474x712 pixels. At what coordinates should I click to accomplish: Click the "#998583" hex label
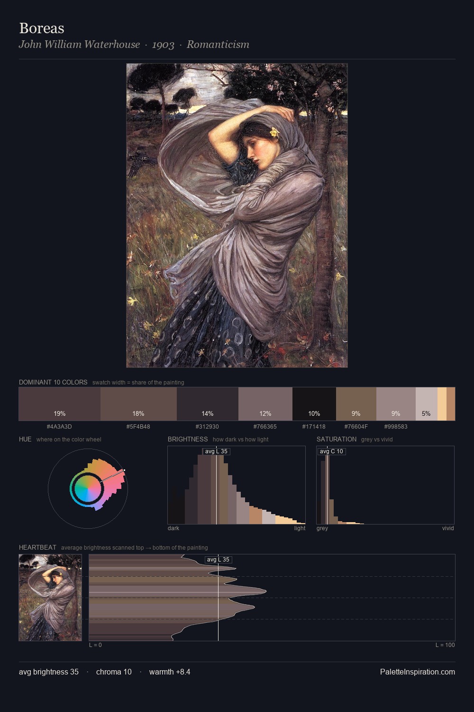pos(396,427)
